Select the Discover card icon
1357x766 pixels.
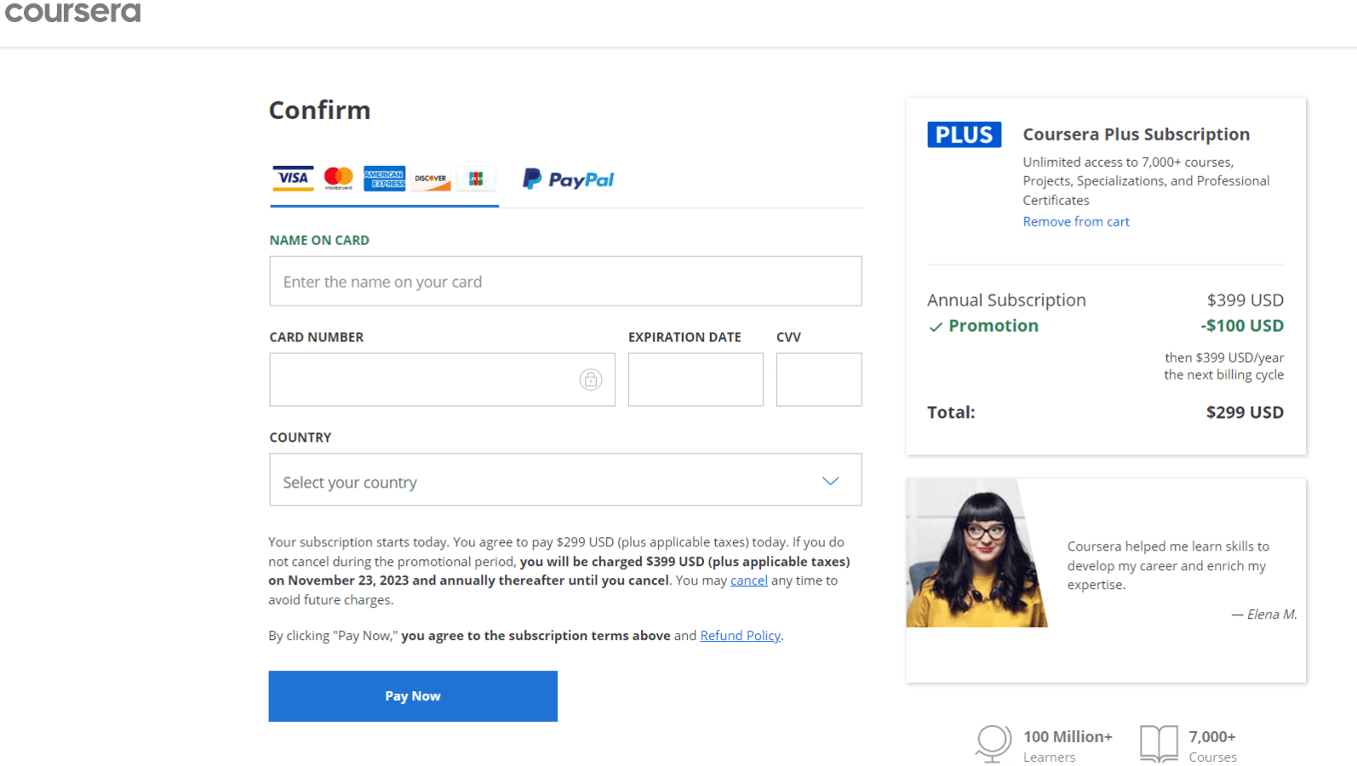click(430, 179)
